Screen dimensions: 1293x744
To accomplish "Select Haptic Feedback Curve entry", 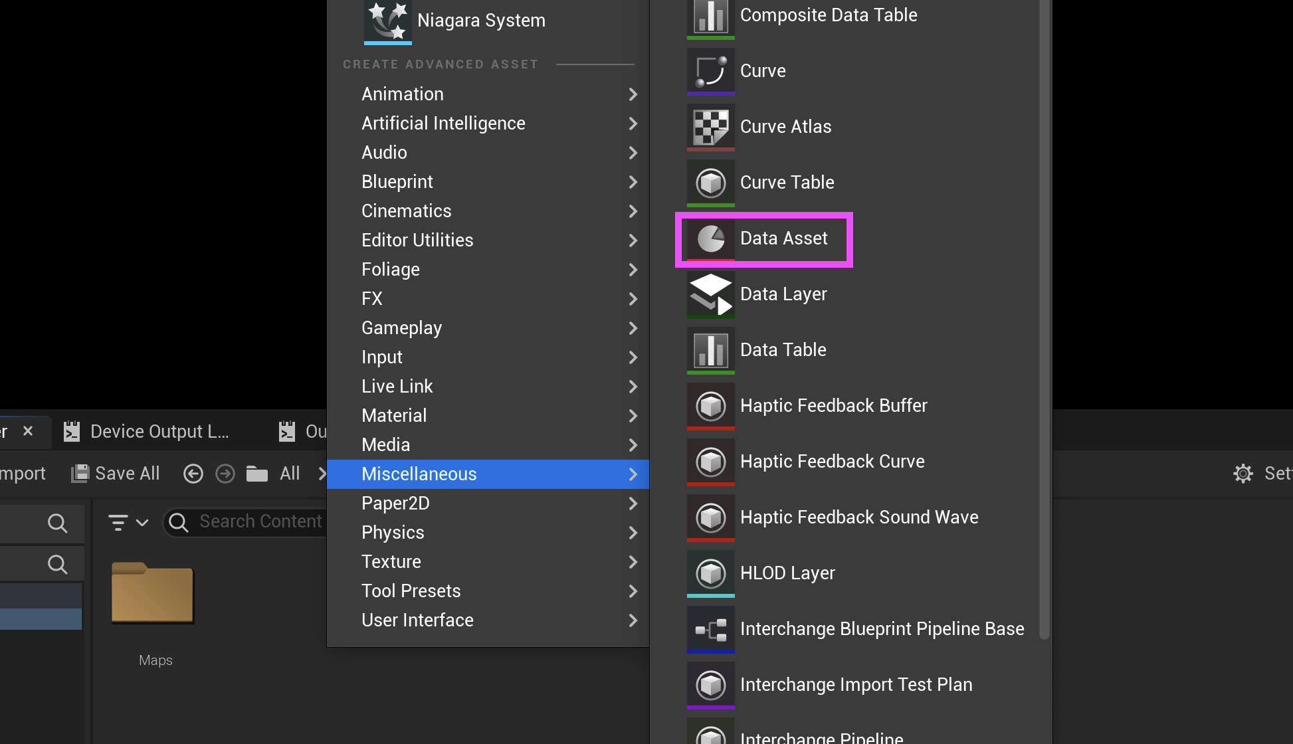I will [832, 462].
